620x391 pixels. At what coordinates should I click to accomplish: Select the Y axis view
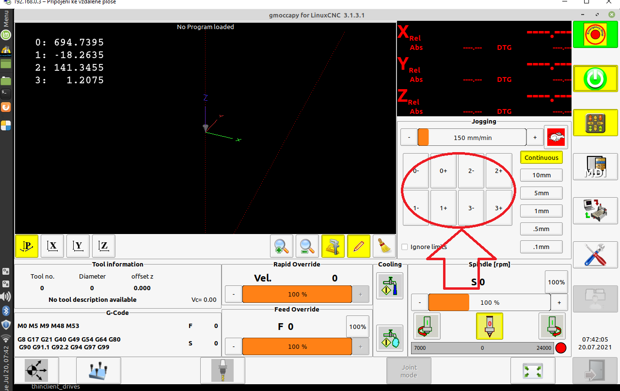[78, 246]
